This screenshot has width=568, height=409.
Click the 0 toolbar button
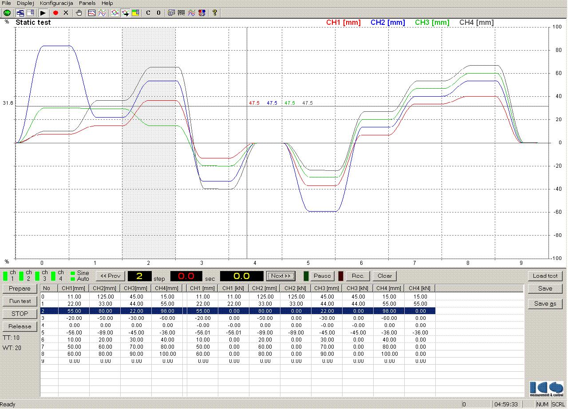[158, 13]
